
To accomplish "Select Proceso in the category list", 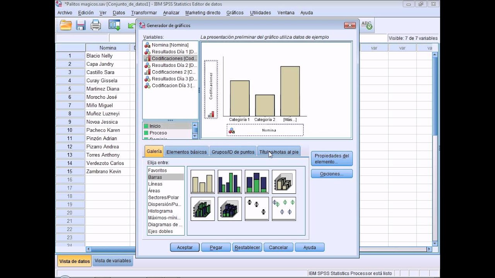I will 167,133.
